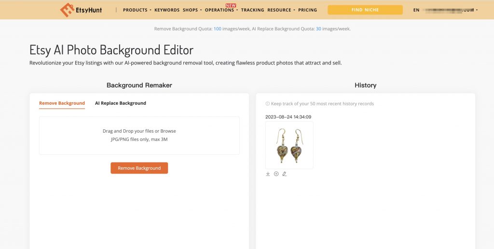Click the Etsy AI Photo Background Editor heading

pos(111,50)
